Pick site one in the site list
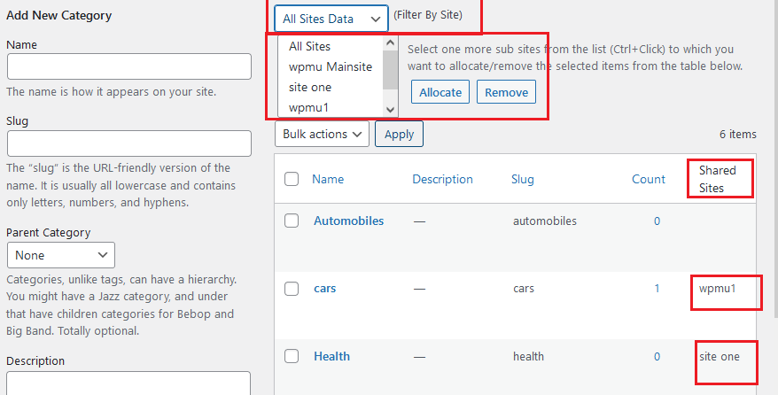The width and height of the screenshot is (778, 395). tap(309, 87)
